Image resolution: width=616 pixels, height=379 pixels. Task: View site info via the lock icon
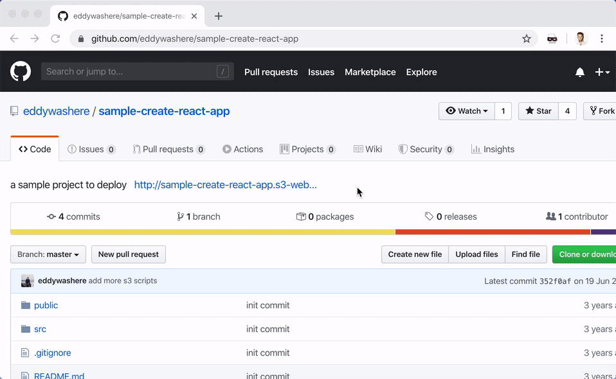81,39
